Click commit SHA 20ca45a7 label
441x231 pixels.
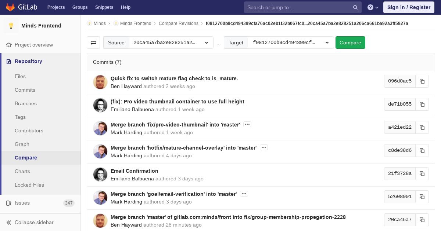pyautogui.click(x=400, y=220)
